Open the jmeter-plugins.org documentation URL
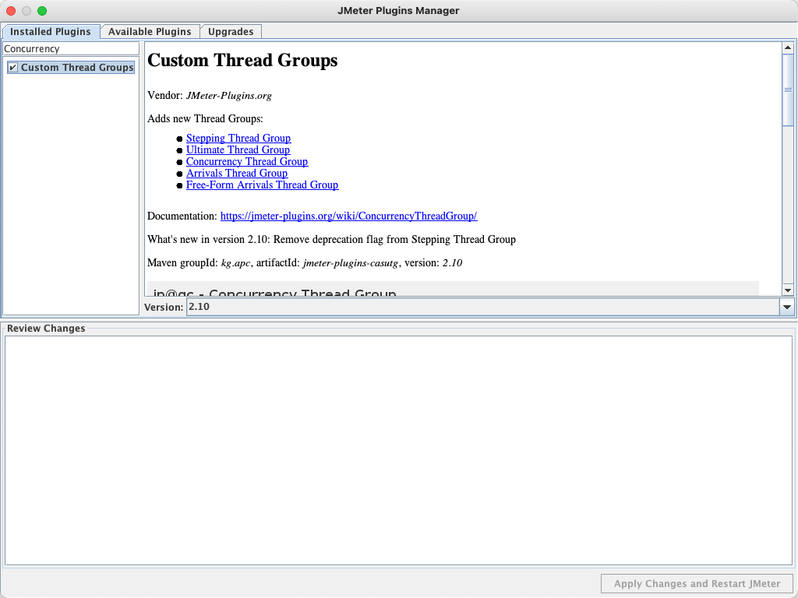The width and height of the screenshot is (798, 598). click(x=348, y=216)
